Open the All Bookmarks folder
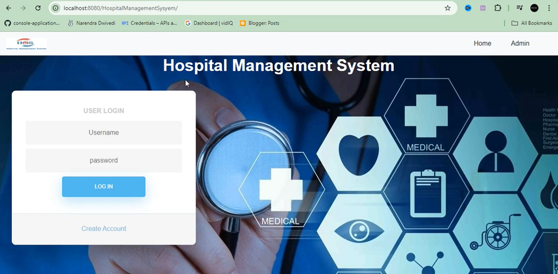 click(532, 23)
